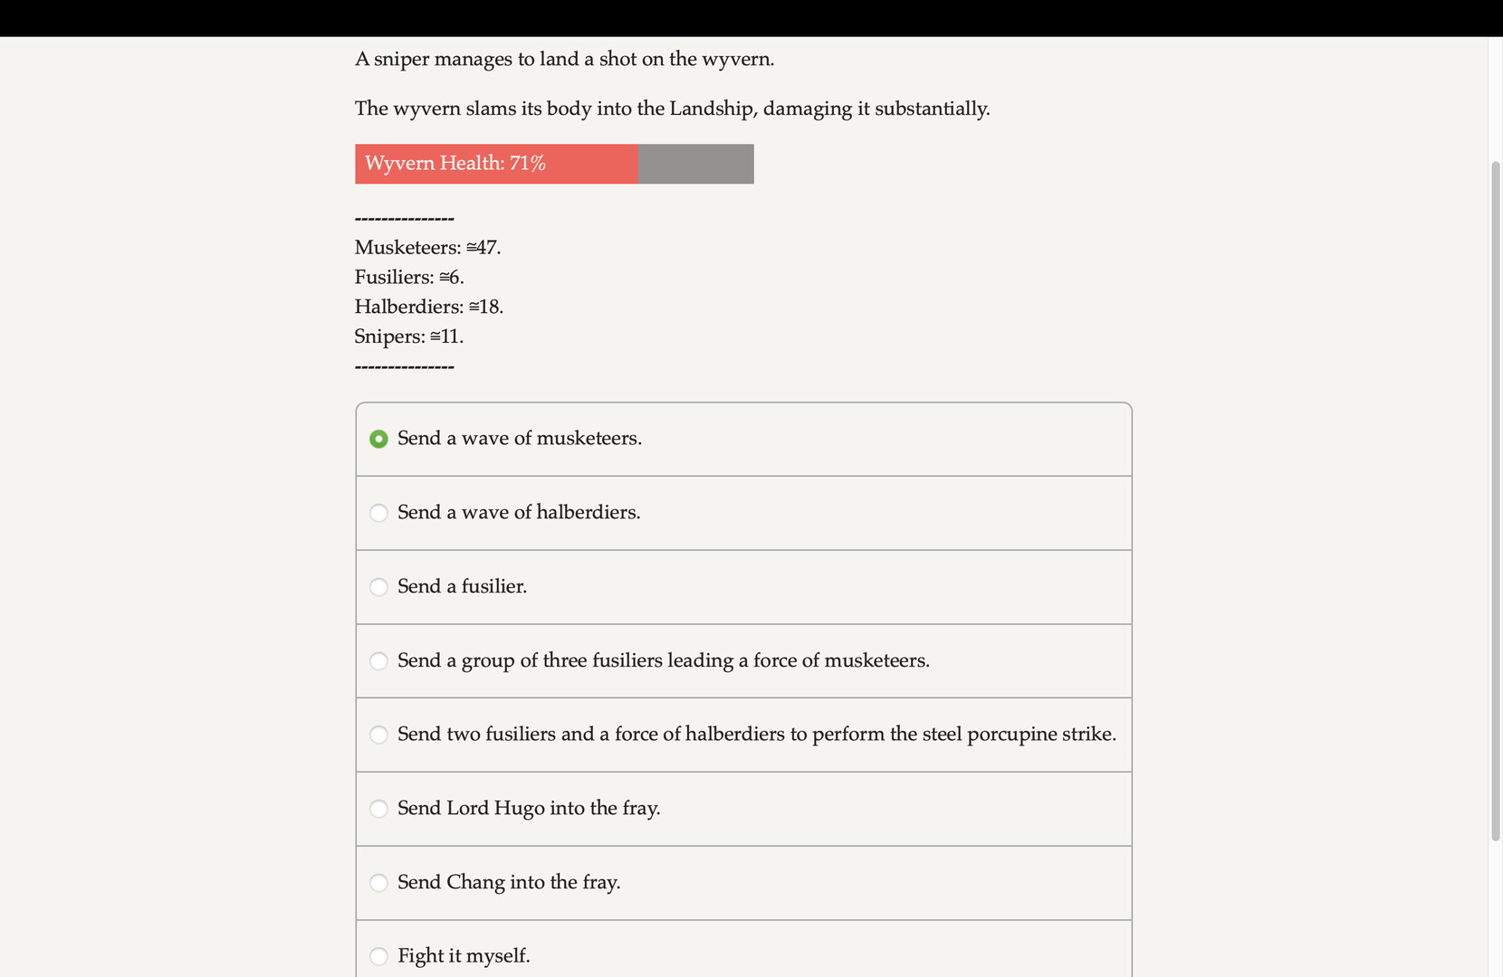Click the steel porcupine strike option text
Viewport: 1503px width, 977px height.
pos(757,735)
